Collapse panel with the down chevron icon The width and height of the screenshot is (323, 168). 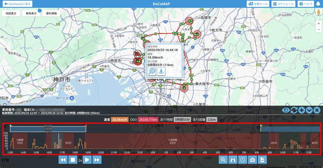point(309,110)
